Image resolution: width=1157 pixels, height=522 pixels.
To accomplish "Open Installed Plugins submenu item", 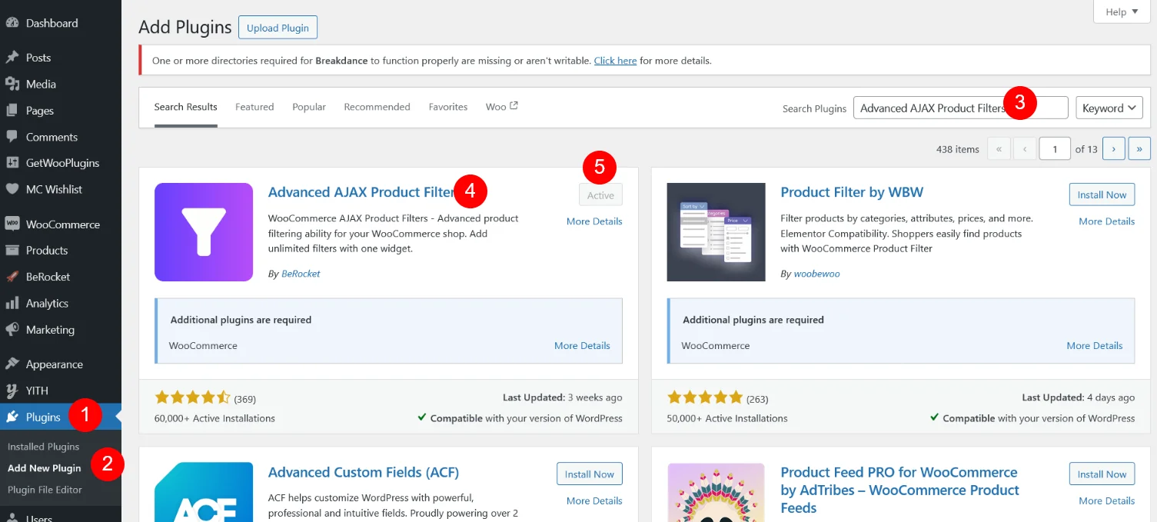I will coord(43,447).
